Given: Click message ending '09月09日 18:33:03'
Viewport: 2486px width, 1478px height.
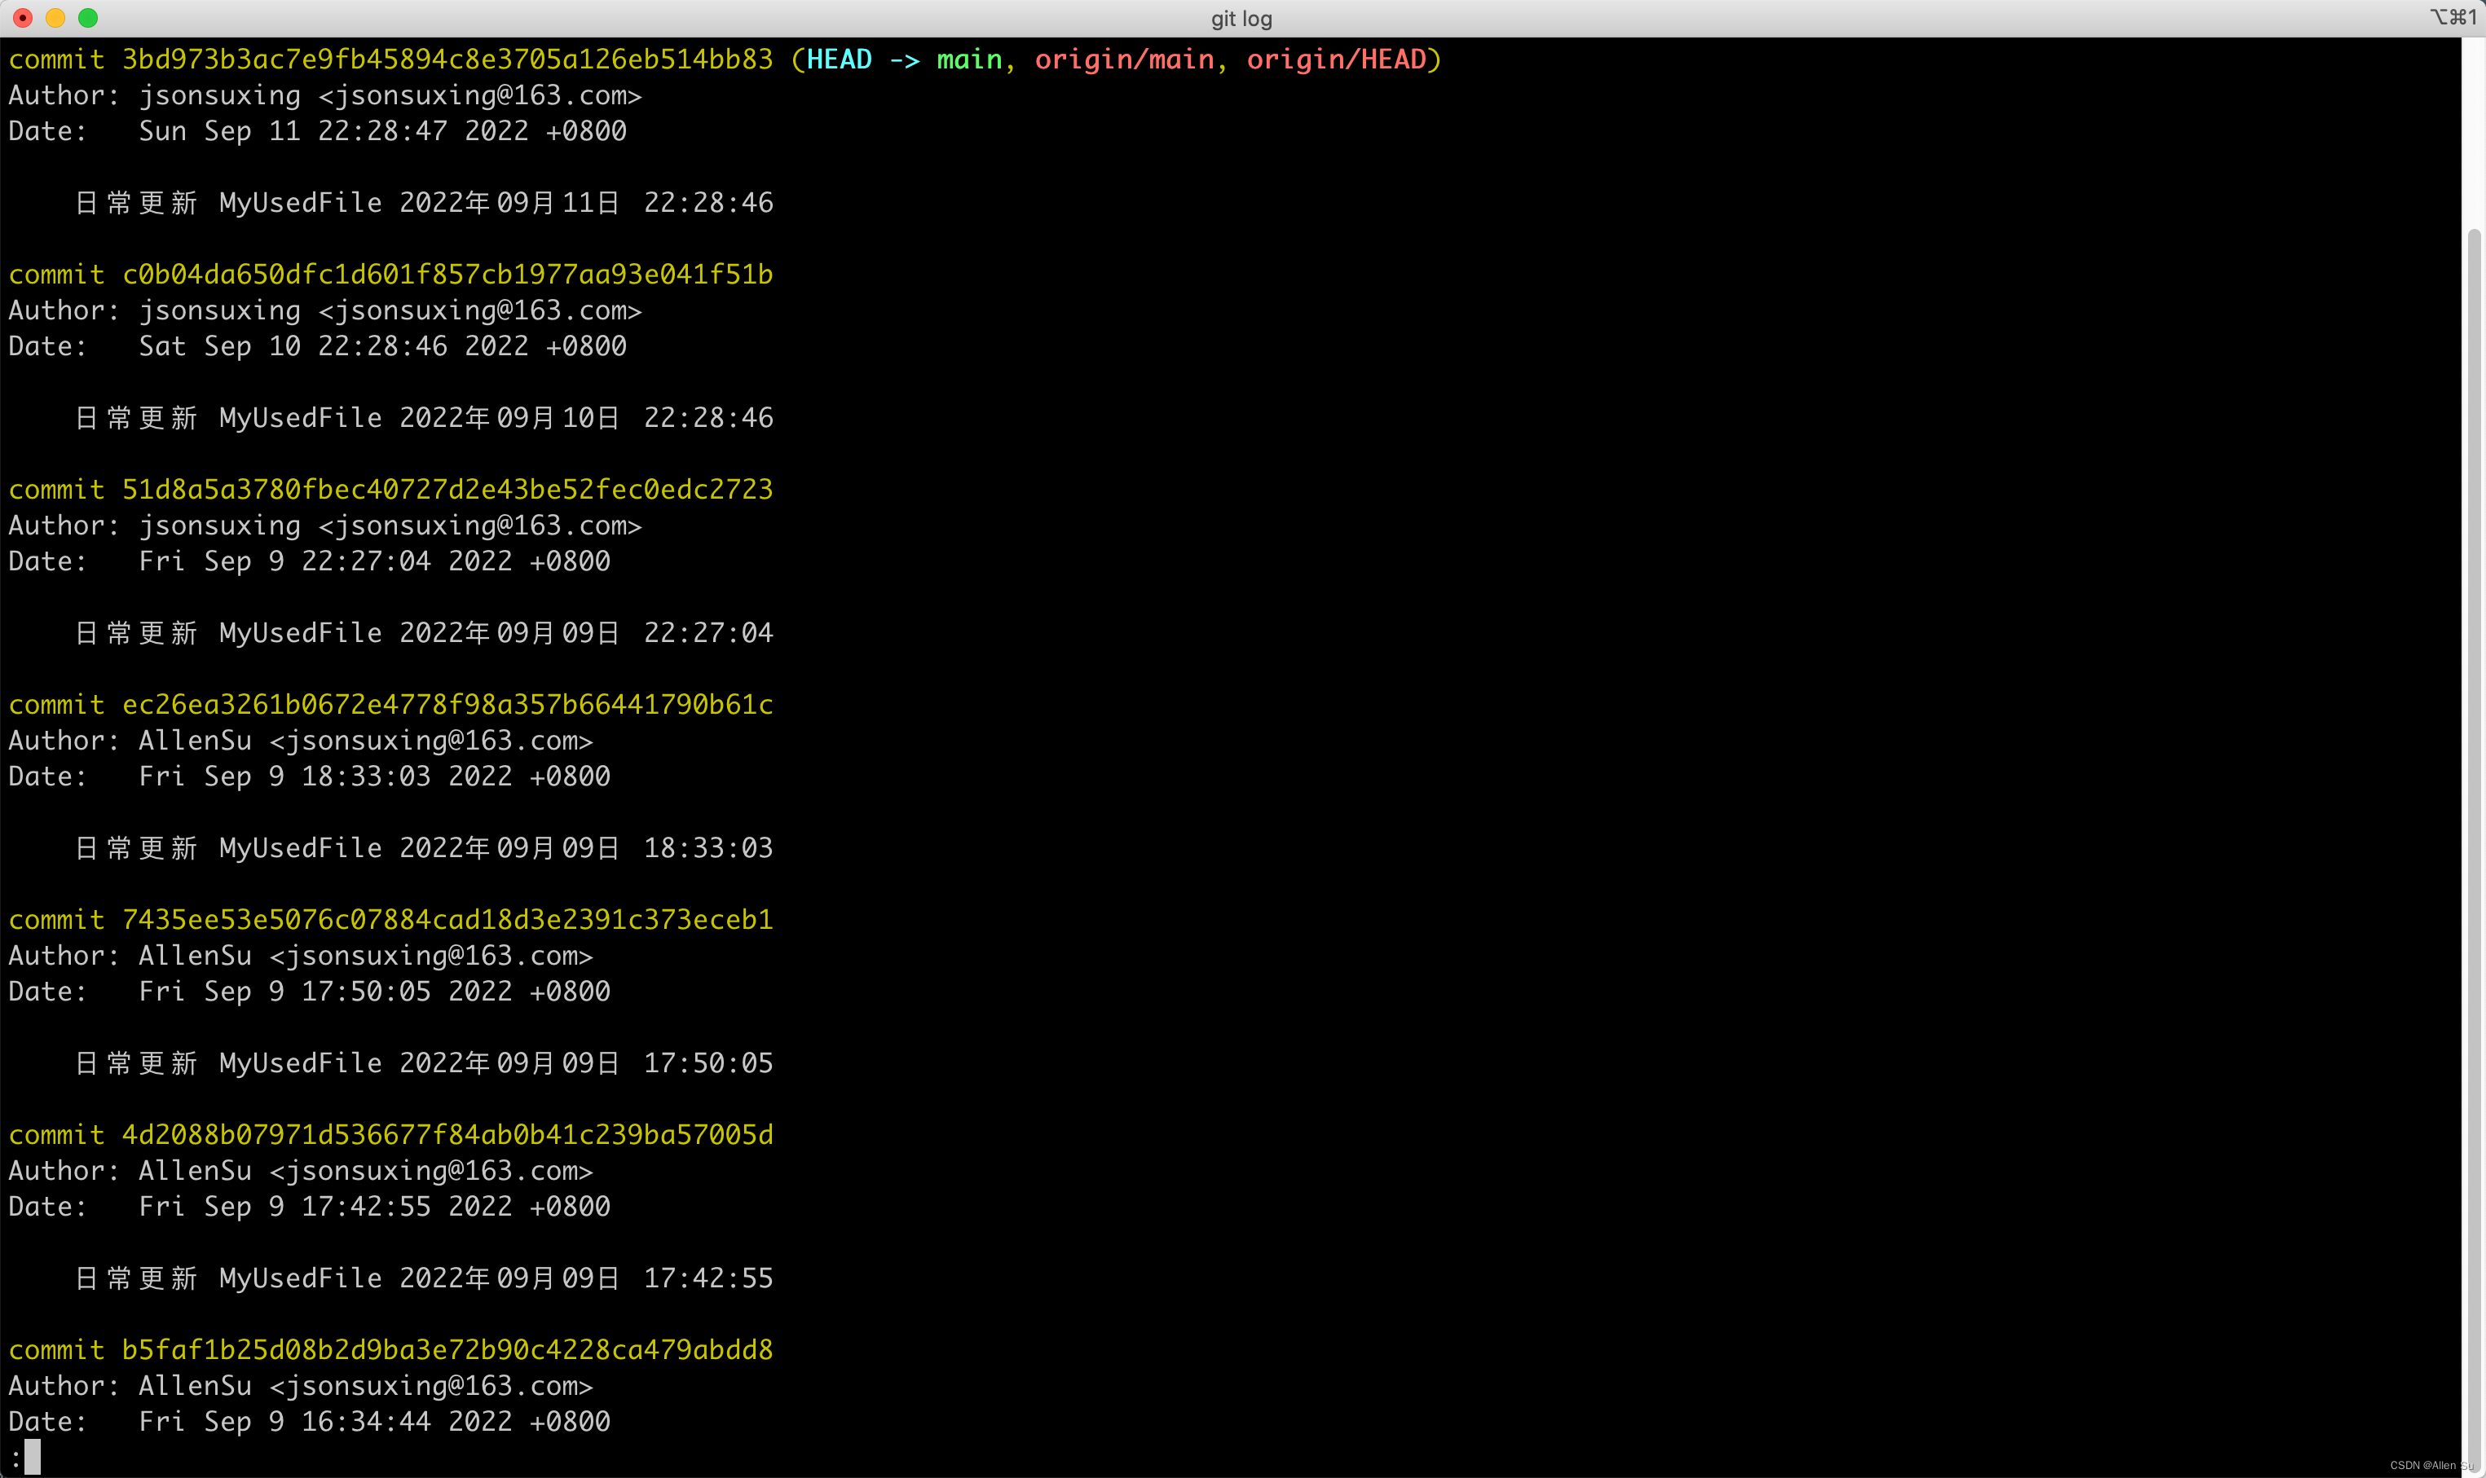Looking at the screenshot, I should [425, 848].
